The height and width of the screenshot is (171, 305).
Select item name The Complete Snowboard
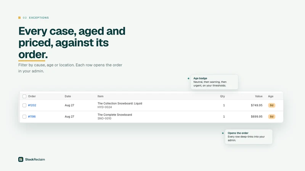[115, 115]
